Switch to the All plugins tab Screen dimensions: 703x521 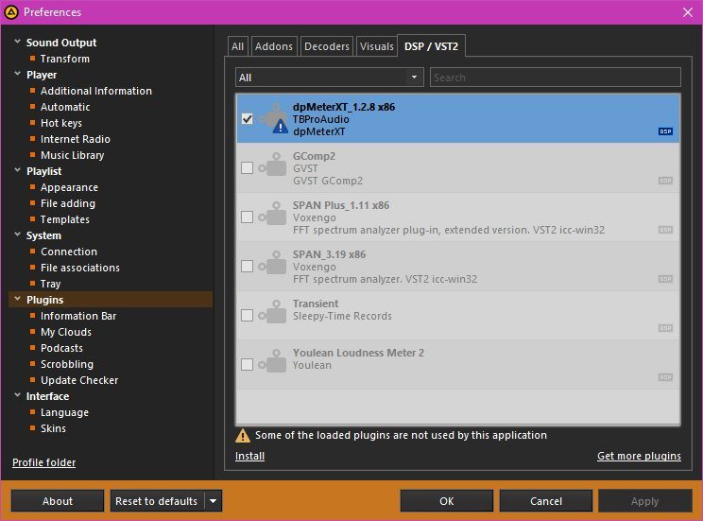(x=237, y=46)
